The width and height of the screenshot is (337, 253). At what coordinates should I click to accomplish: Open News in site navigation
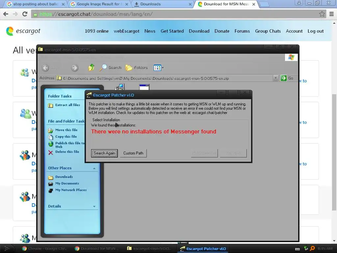[x=150, y=31]
